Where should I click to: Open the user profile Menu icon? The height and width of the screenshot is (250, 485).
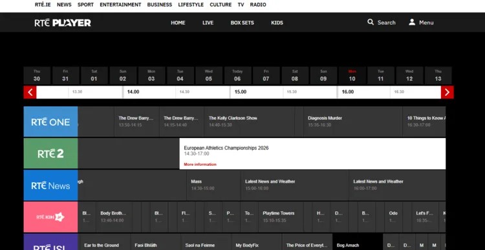pos(412,22)
